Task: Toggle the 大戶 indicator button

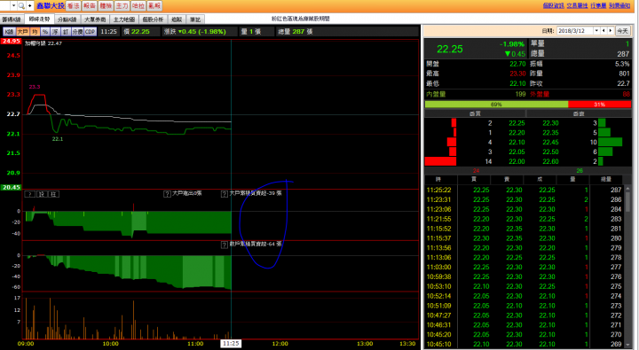Action: [x=22, y=31]
